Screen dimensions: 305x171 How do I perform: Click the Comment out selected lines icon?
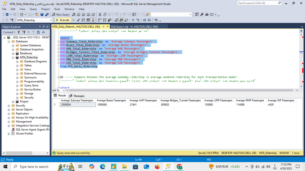[x=133, y=20]
